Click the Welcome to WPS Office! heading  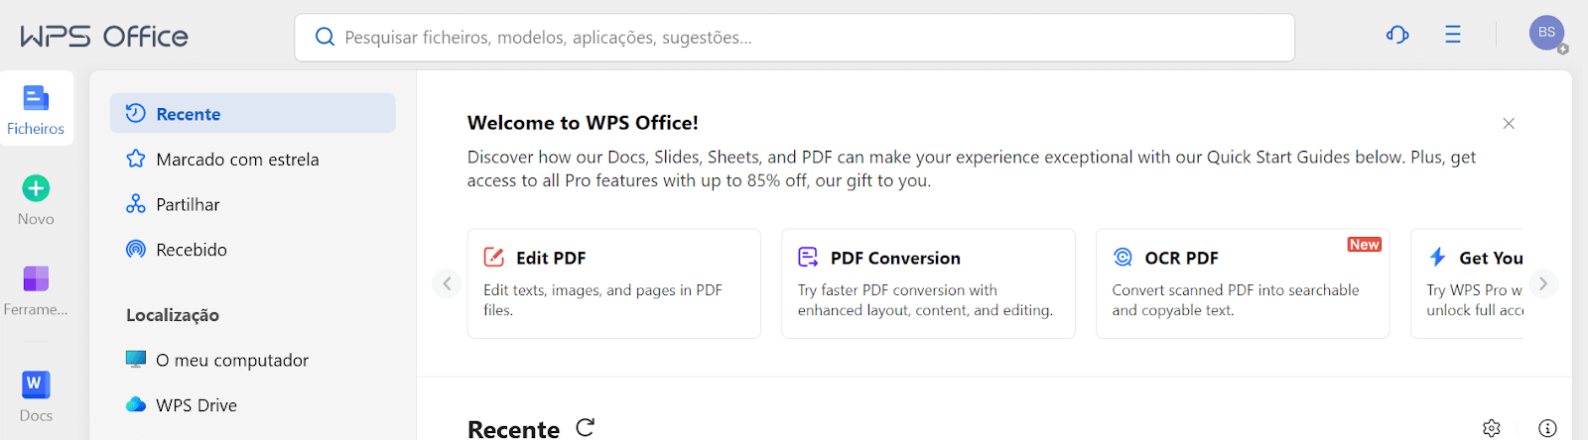[583, 123]
